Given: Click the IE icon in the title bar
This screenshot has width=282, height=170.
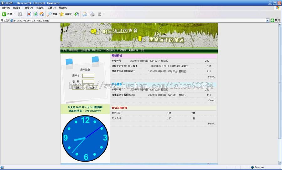Looking at the screenshot, I should pyautogui.click(x=2, y=3).
